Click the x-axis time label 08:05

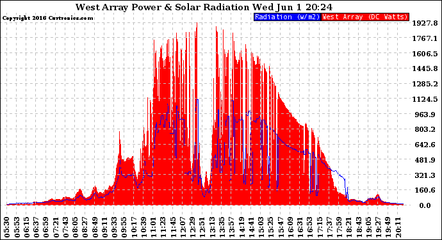click(75, 227)
